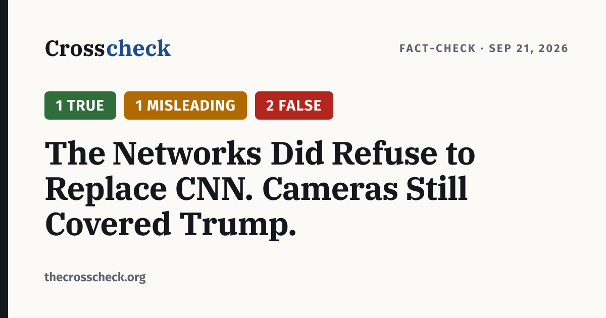Click the dot separator before the date
The height and width of the screenshot is (318, 606).
(482, 48)
